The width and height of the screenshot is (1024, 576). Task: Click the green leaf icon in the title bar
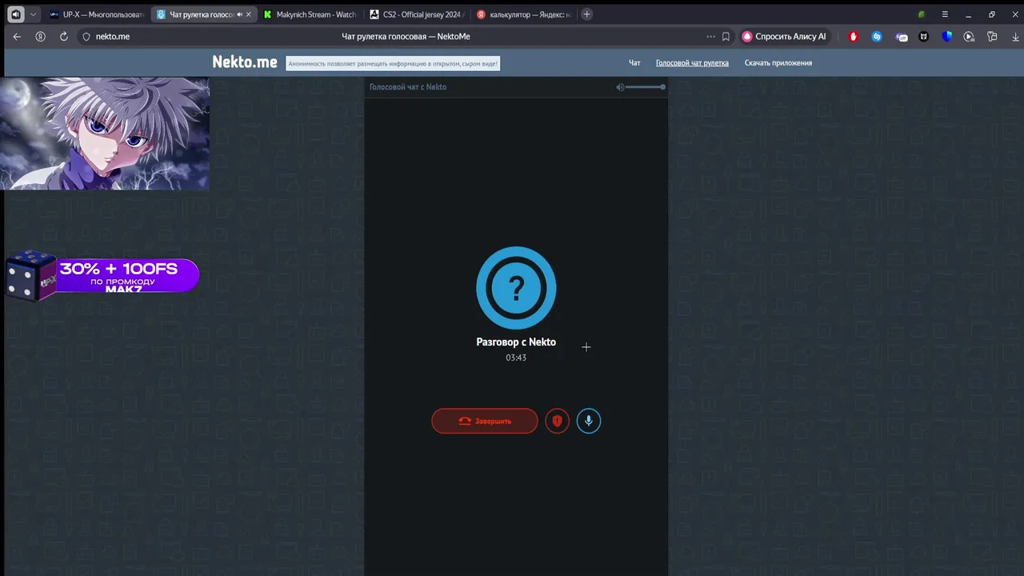click(922, 14)
